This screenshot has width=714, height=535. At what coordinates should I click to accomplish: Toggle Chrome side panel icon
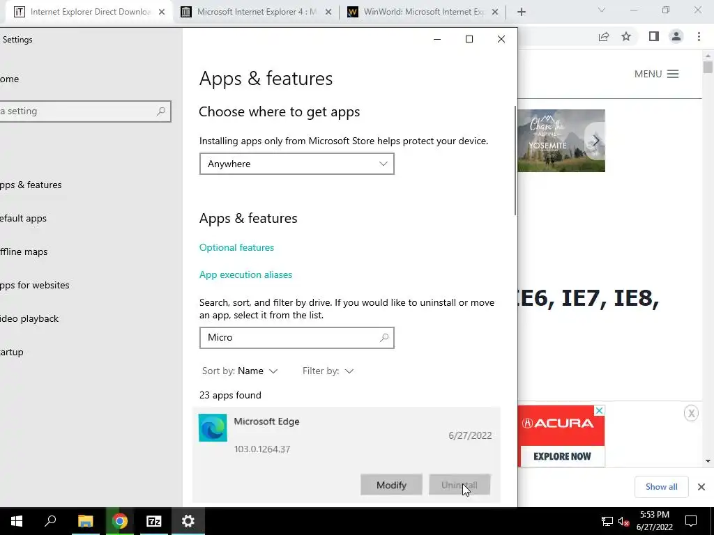(653, 36)
